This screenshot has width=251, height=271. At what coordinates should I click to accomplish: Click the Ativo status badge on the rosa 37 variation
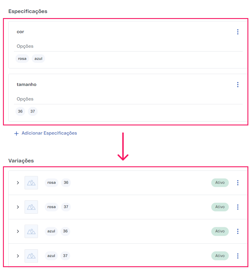pos(220,207)
